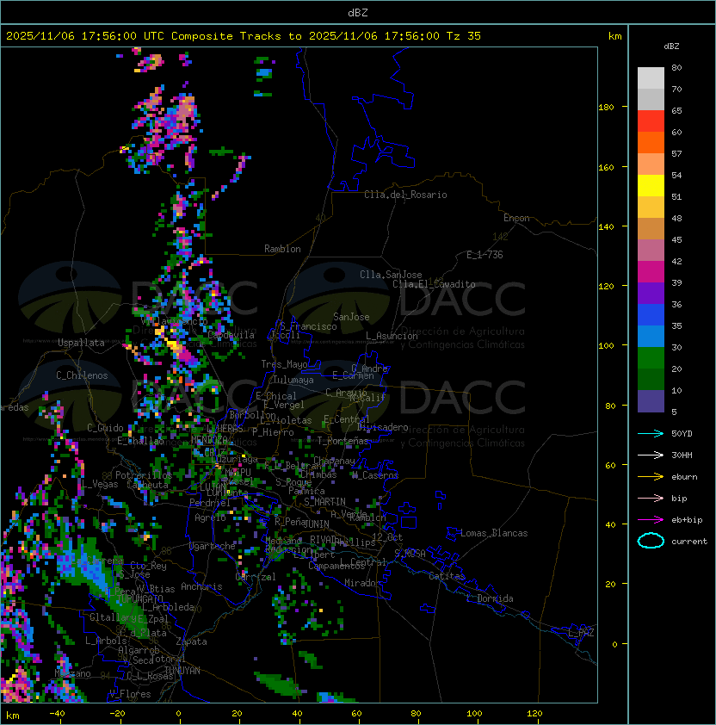Click the '50YD' legend label
This screenshot has height=725, width=716.
pyautogui.click(x=682, y=434)
